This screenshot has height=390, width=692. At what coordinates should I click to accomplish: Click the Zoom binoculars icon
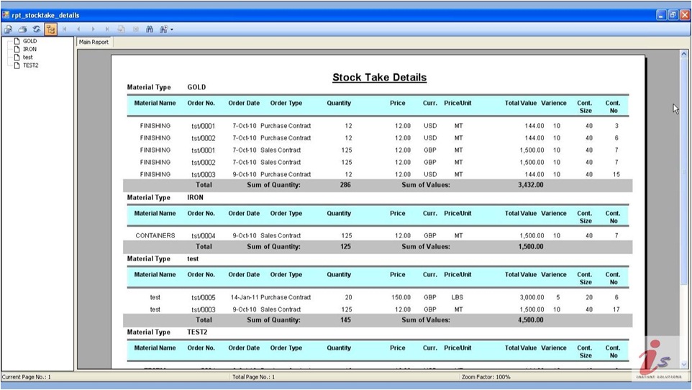pyautogui.click(x=163, y=30)
